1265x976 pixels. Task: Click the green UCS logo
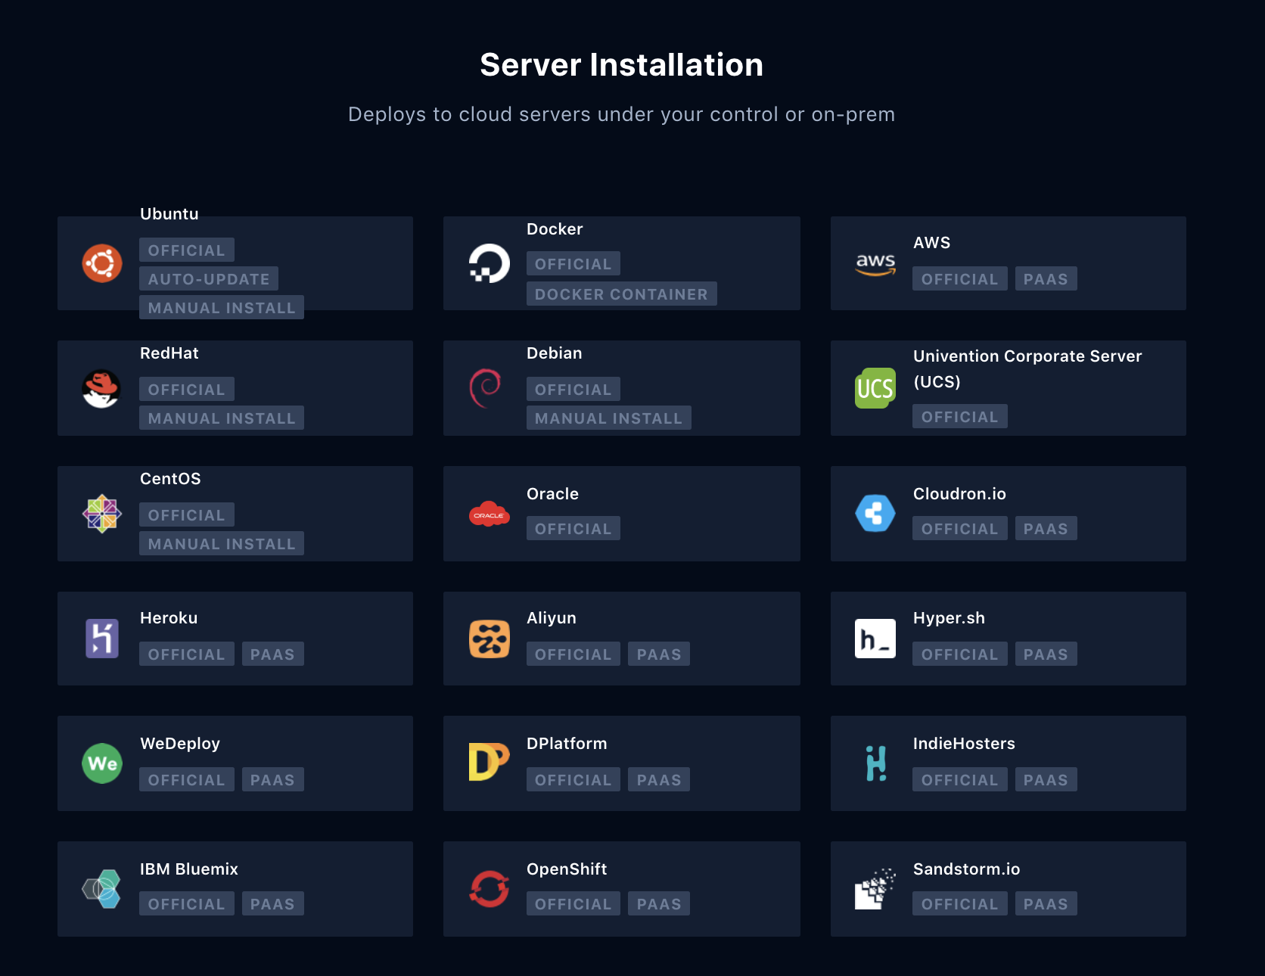pyautogui.click(x=875, y=388)
